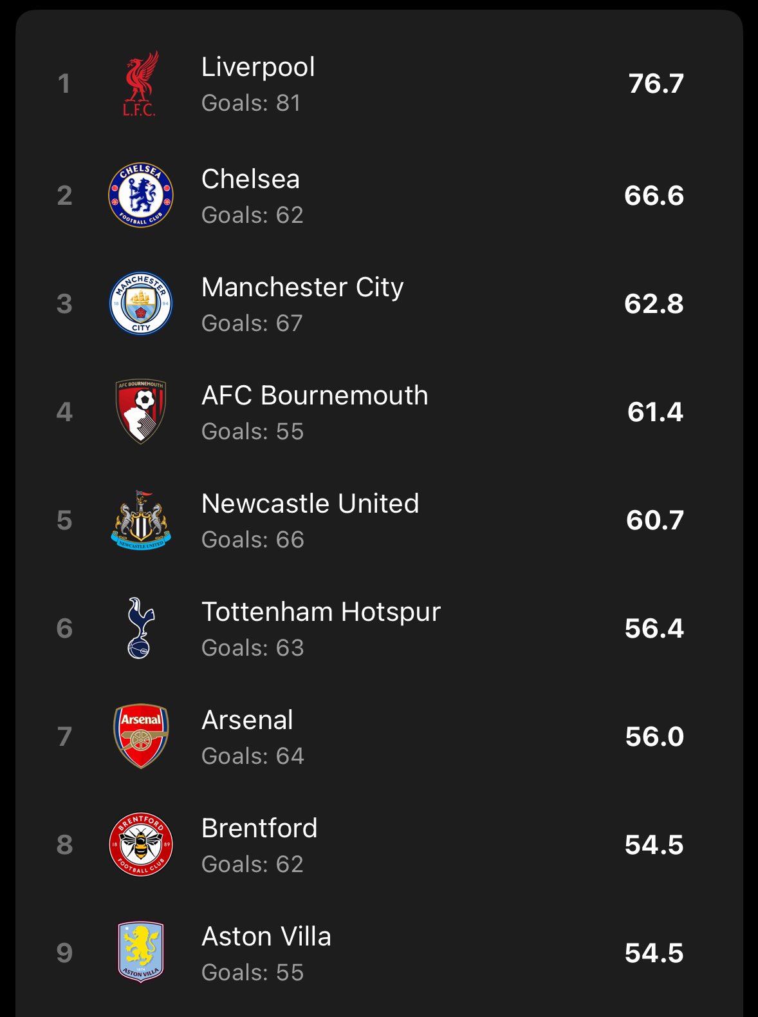
Task: Tap the Arsenal cannon crest
Action: click(x=140, y=736)
